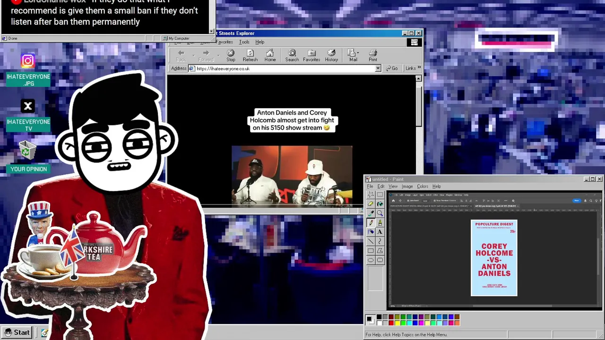Go to the Home page icon
The height and width of the screenshot is (340, 605).
(x=270, y=56)
